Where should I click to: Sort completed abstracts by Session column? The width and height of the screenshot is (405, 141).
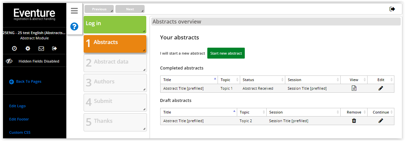tap(312, 80)
